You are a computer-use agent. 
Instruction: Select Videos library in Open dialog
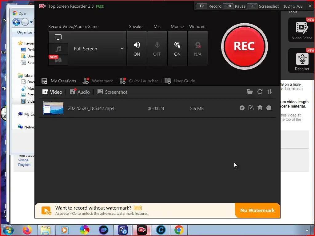[28, 101]
